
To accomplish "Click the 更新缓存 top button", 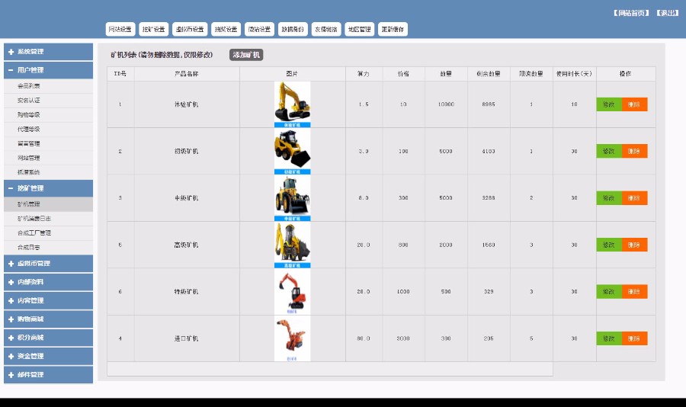I will 393,29.
